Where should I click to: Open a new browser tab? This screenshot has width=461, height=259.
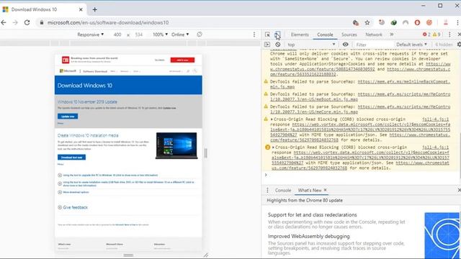[94, 9]
